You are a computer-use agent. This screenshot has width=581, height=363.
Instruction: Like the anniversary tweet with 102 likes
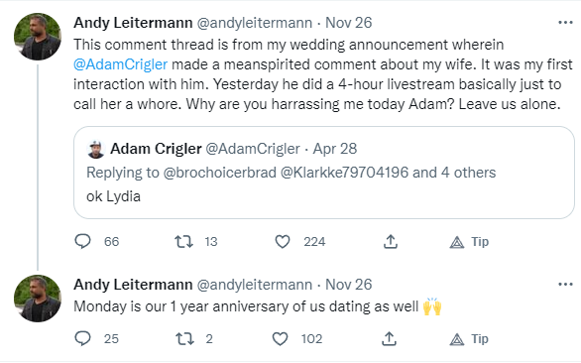[281, 339]
